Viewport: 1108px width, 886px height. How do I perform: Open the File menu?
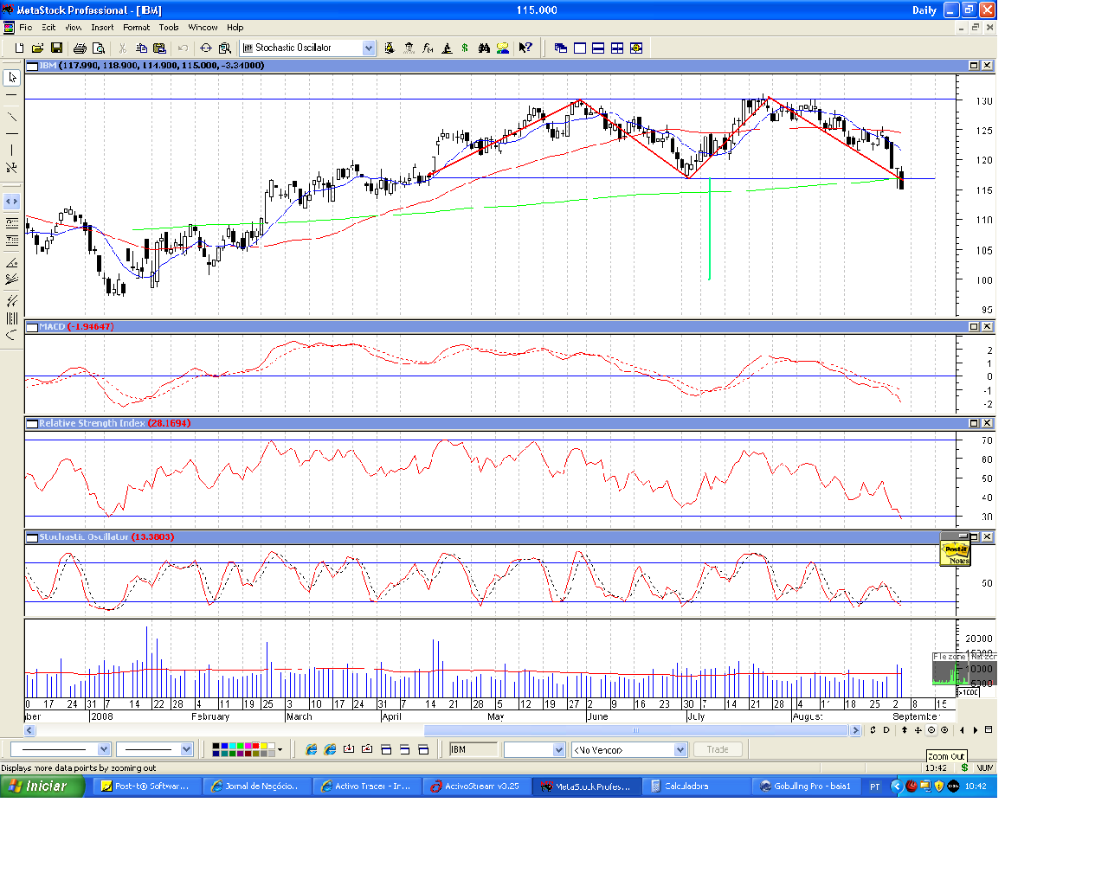(26, 28)
